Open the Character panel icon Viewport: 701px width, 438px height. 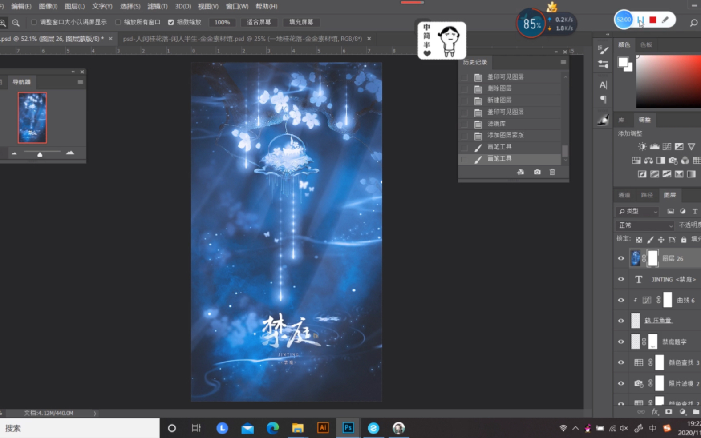click(603, 85)
